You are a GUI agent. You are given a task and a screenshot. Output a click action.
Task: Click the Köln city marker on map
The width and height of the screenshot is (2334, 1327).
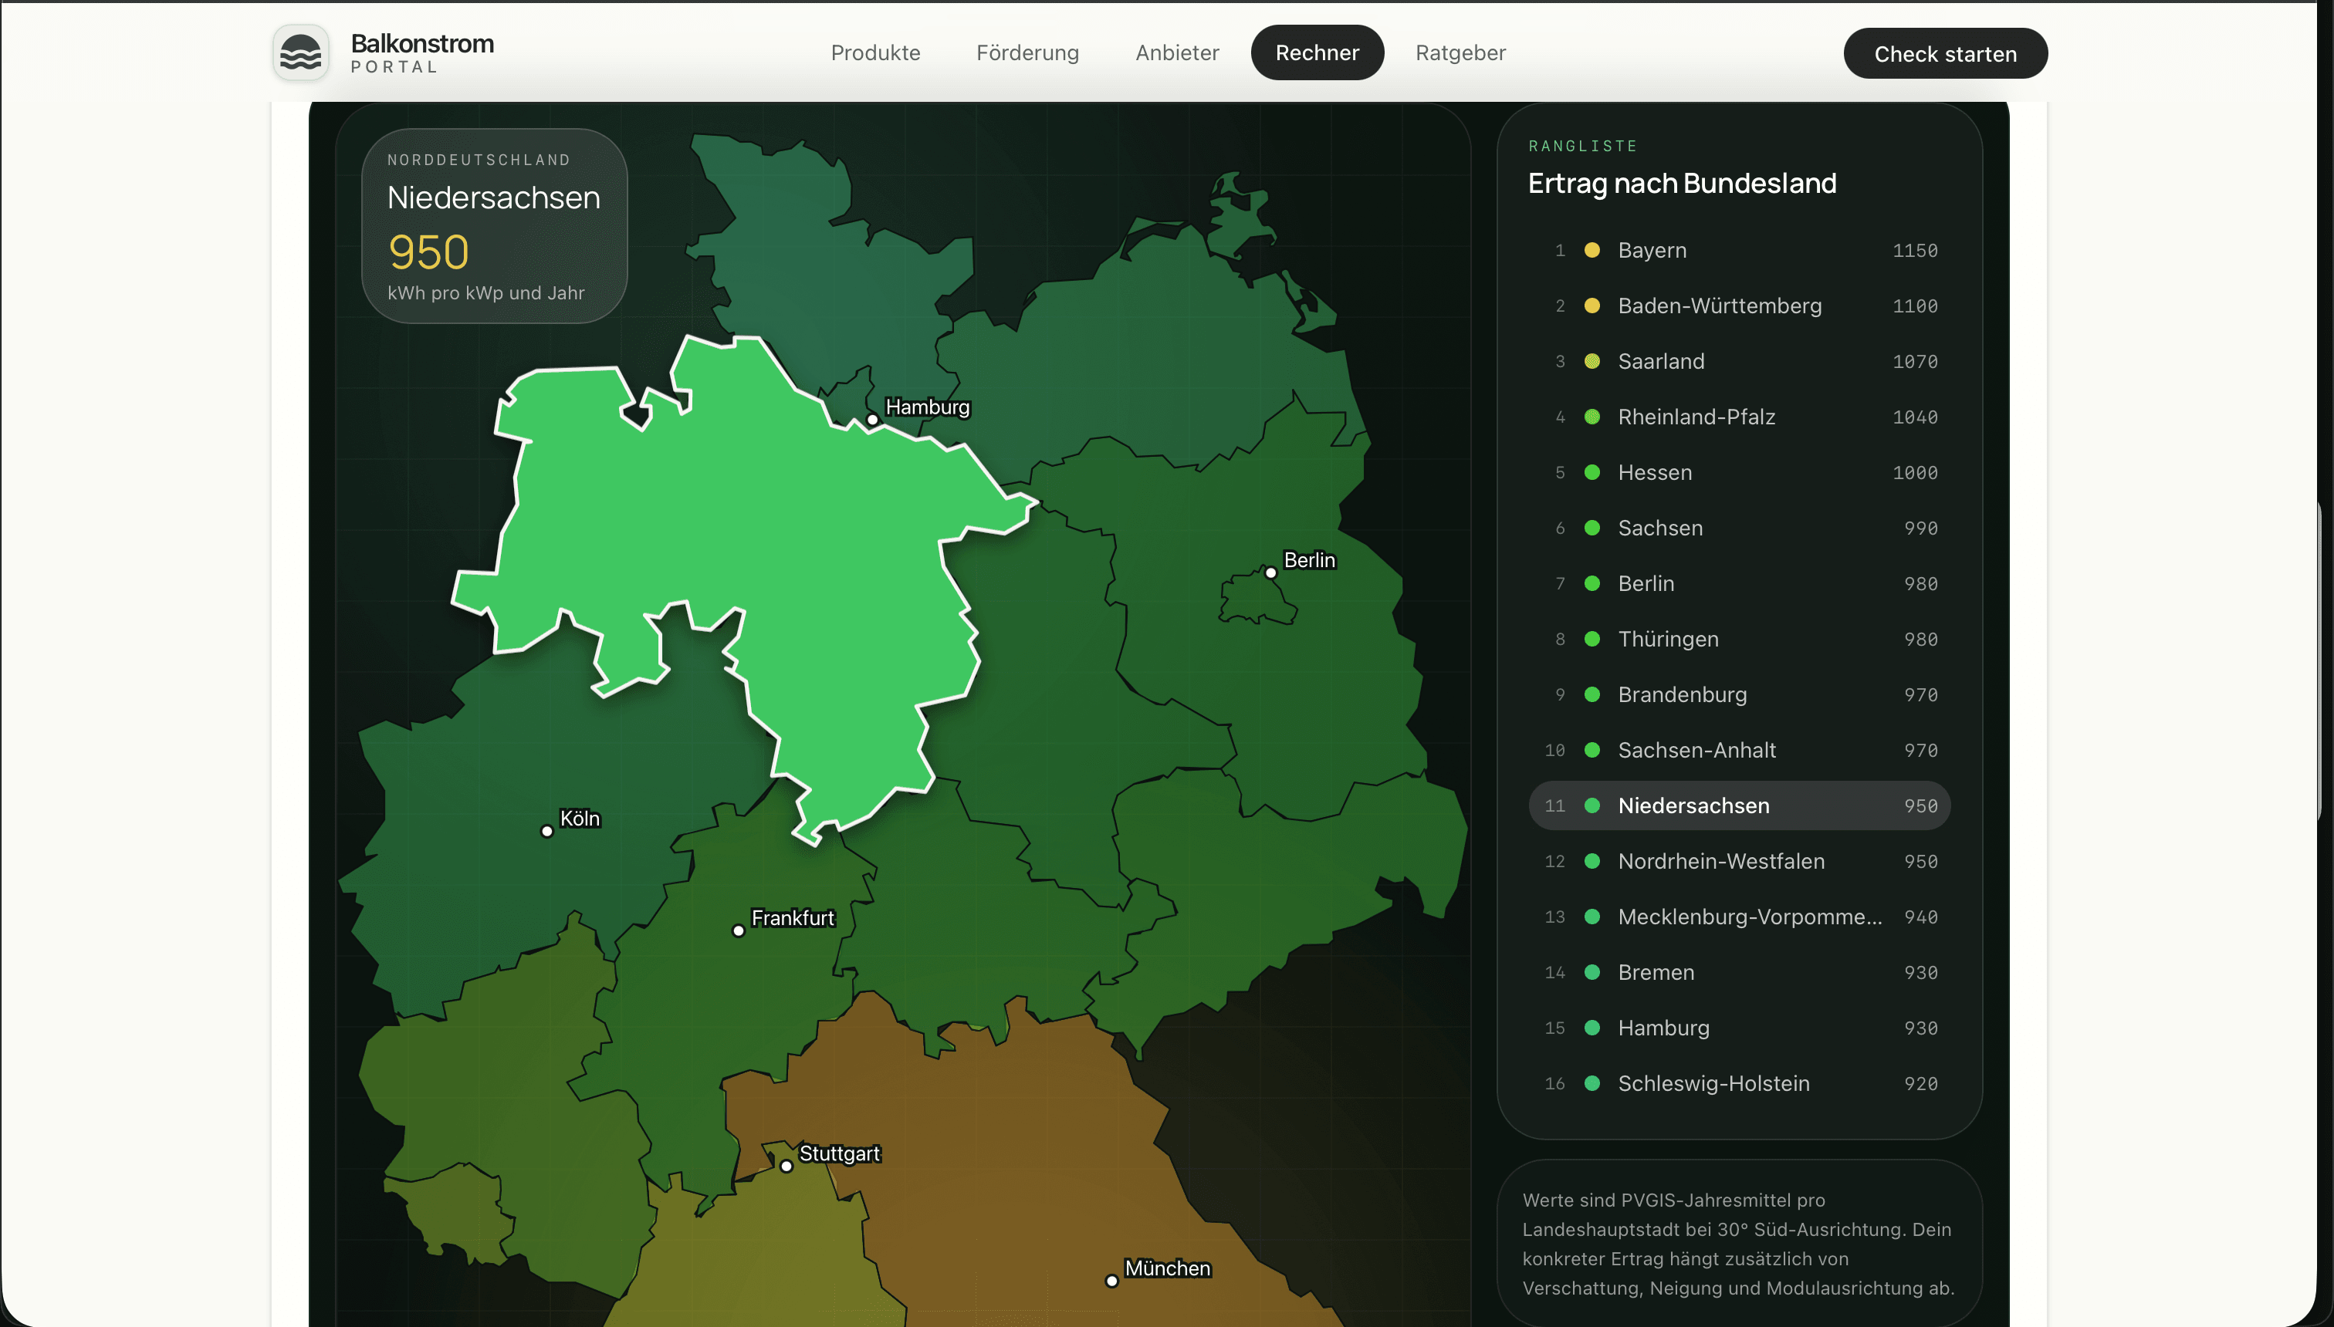(x=547, y=832)
